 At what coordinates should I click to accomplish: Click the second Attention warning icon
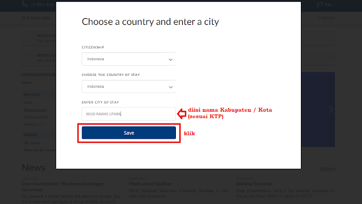pyautogui.click(x=29, y=57)
